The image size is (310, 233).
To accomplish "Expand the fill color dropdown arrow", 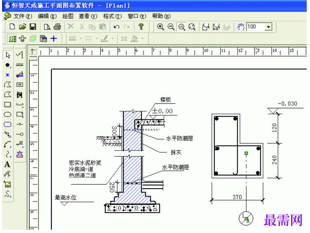I will [x=143, y=39].
